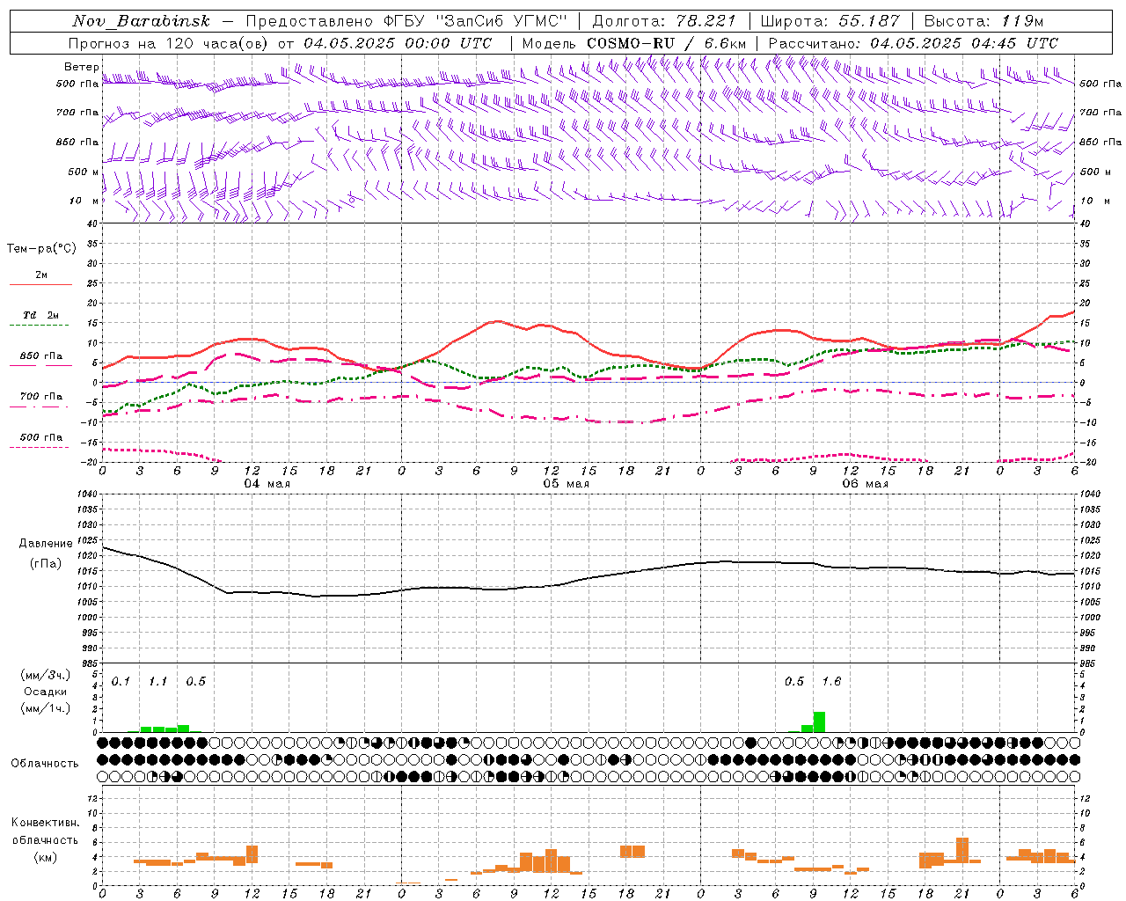Click 'Прогноз на 120 часа(ов)' forecast header
This screenshot has height=901, width=1126.
pyautogui.click(x=169, y=43)
